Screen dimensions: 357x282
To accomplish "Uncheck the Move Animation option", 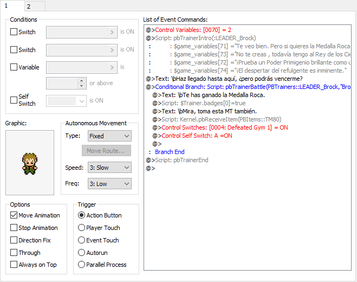I will point(14,215).
